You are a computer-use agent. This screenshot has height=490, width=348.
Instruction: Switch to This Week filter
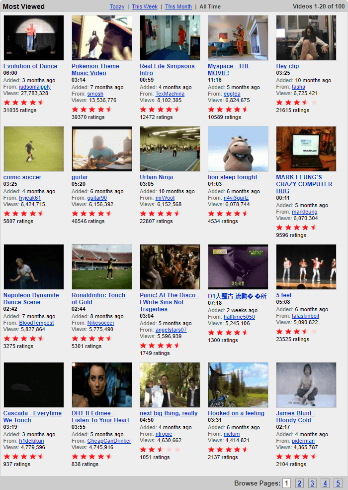point(145,6)
